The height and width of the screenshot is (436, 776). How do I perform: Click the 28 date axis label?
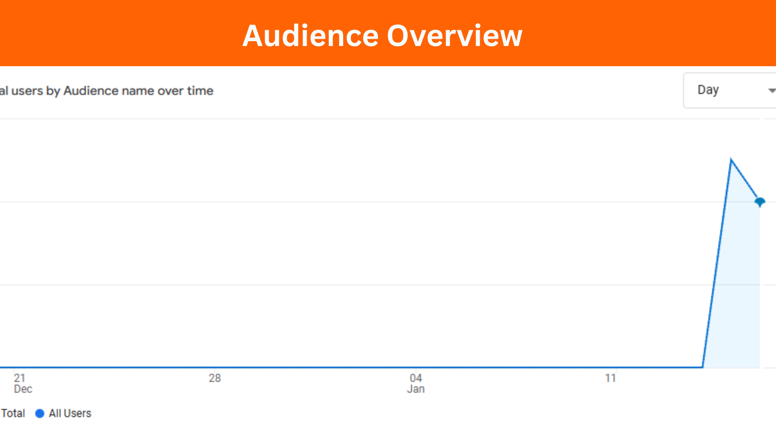pos(215,378)
